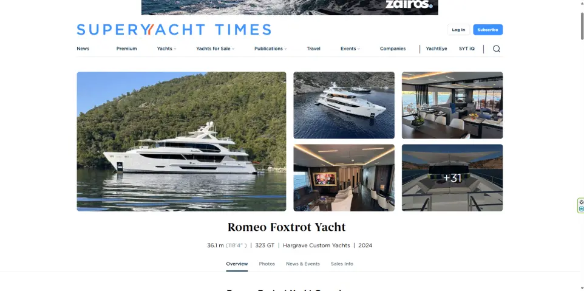Switch to the Photos tab
The image size is (584, 291).
click(267, 264)
